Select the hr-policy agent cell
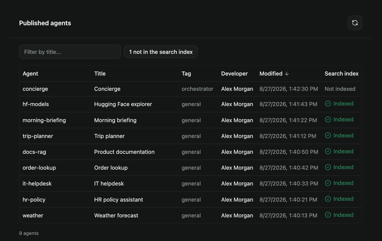This screenshot has width=382, height=241. click(x=34, y=200)
